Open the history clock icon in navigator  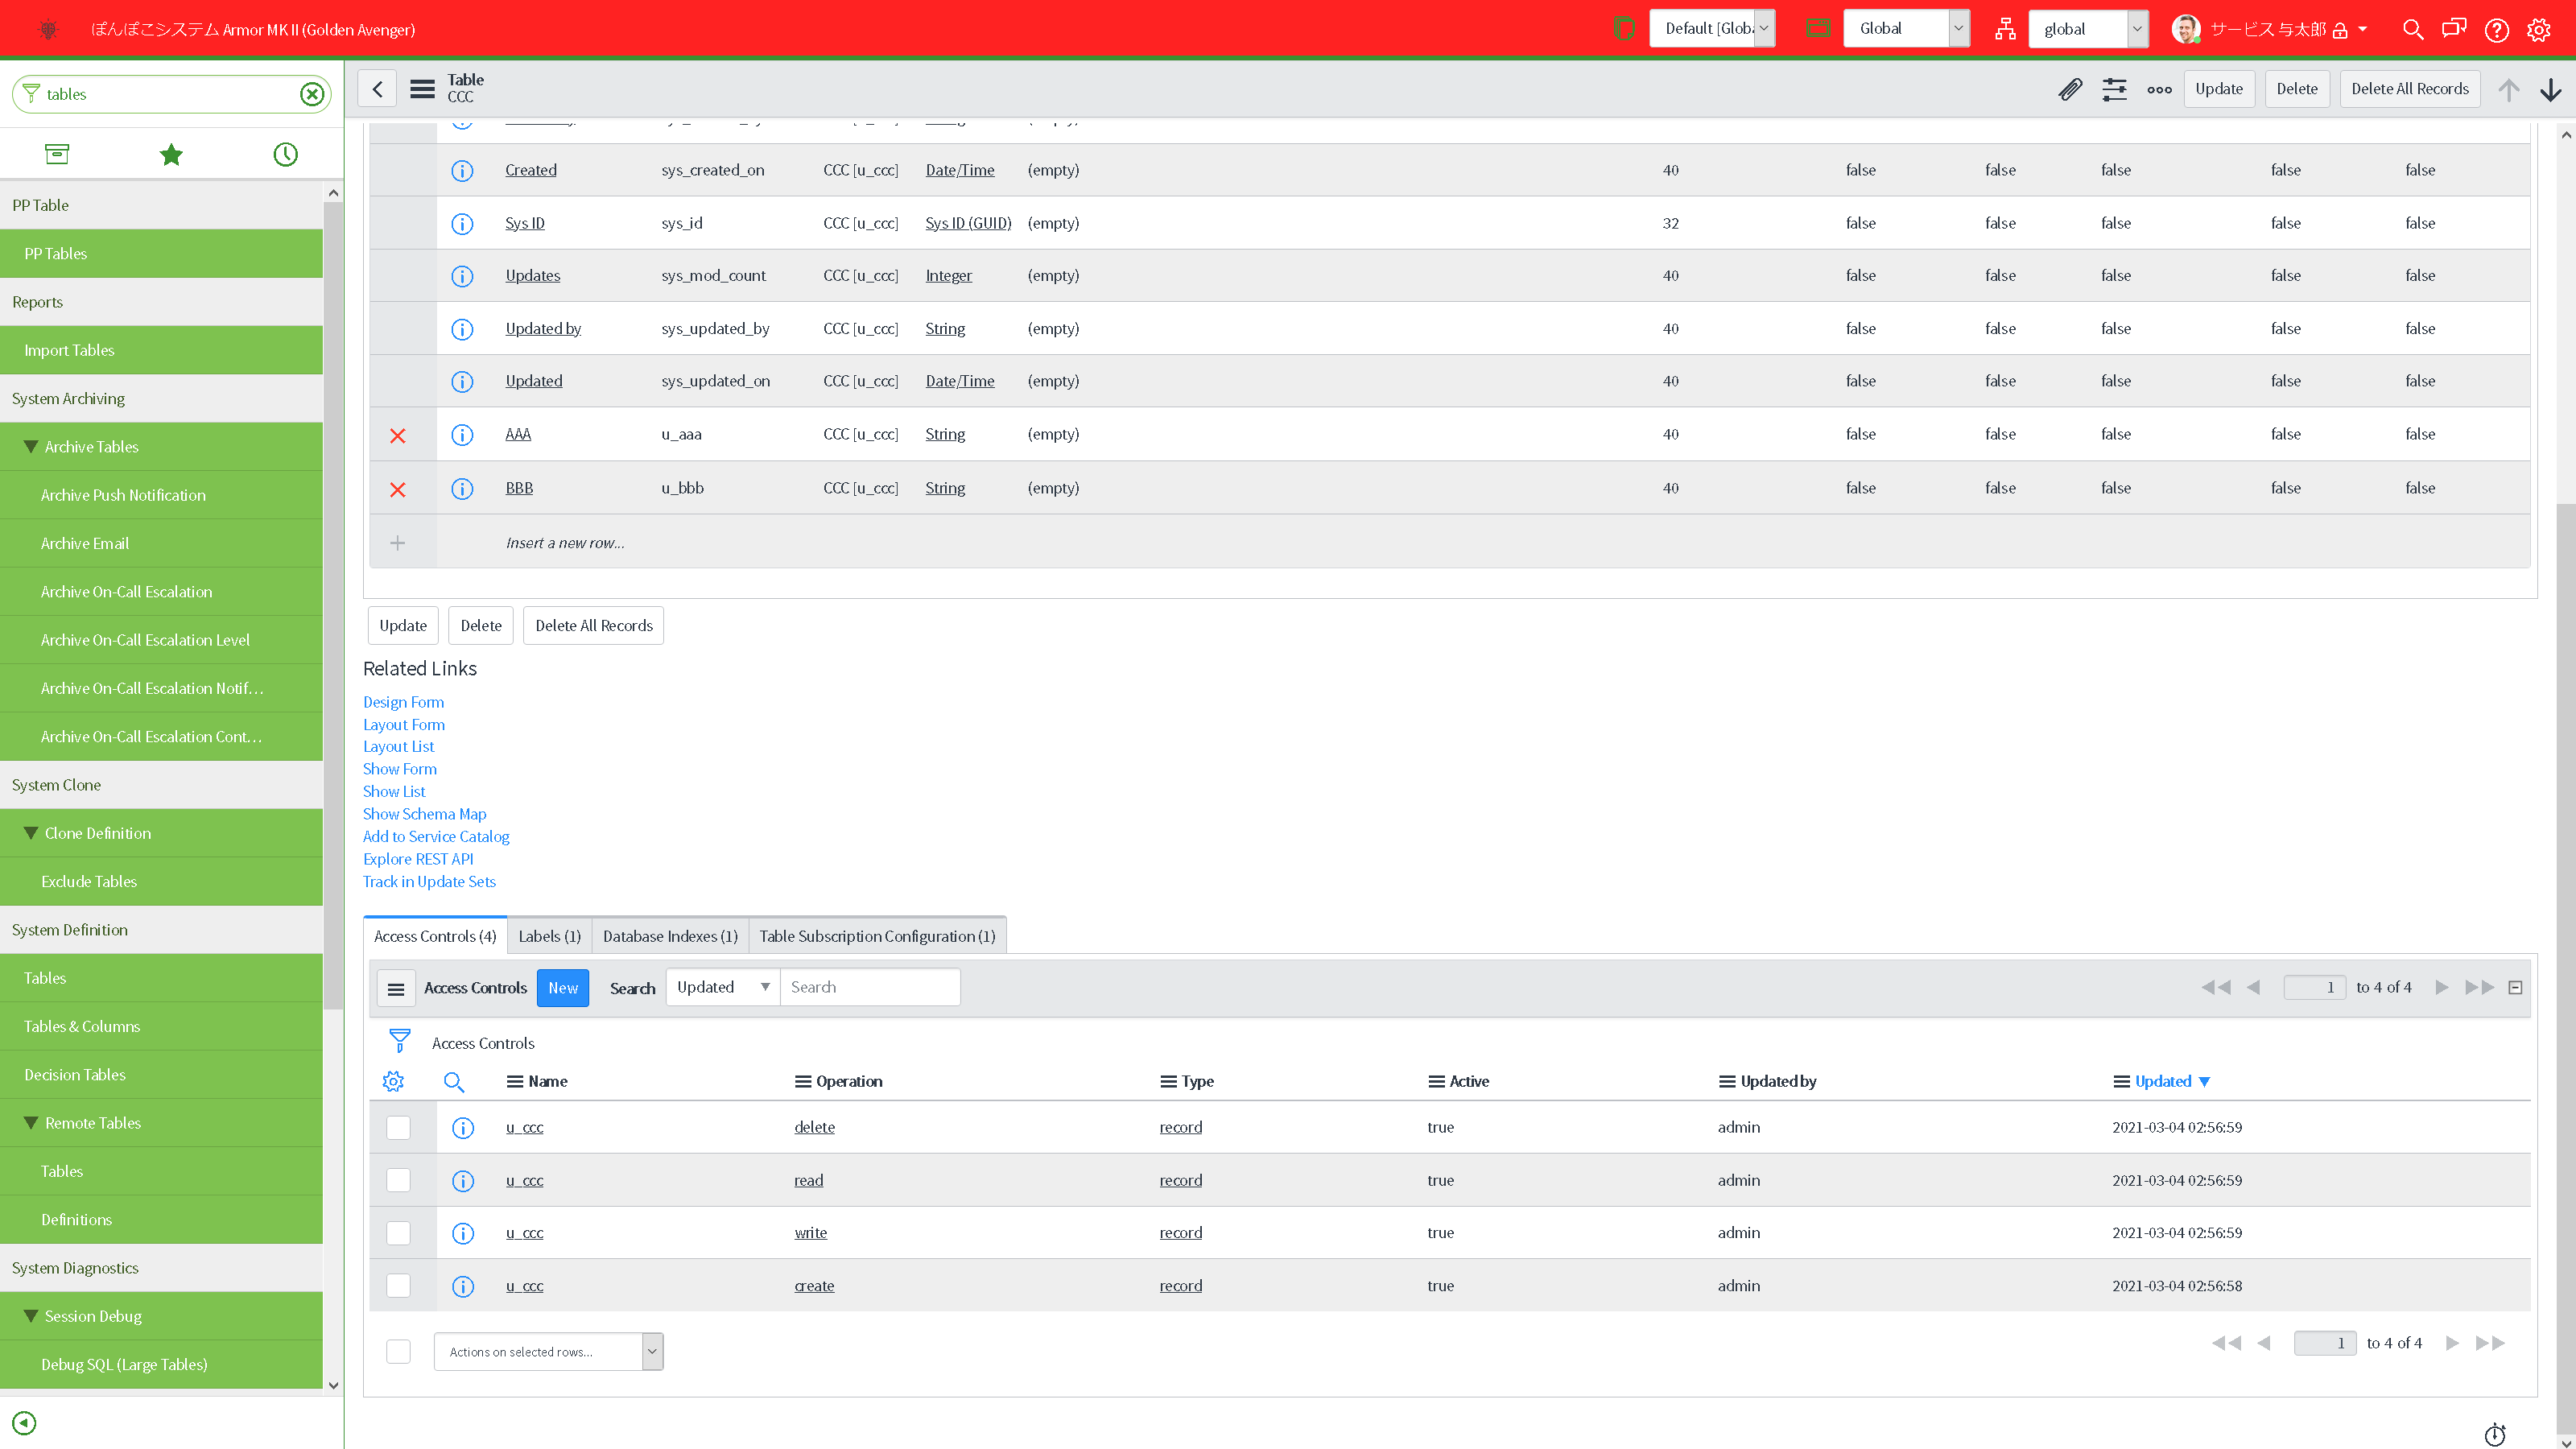point(286,154)
